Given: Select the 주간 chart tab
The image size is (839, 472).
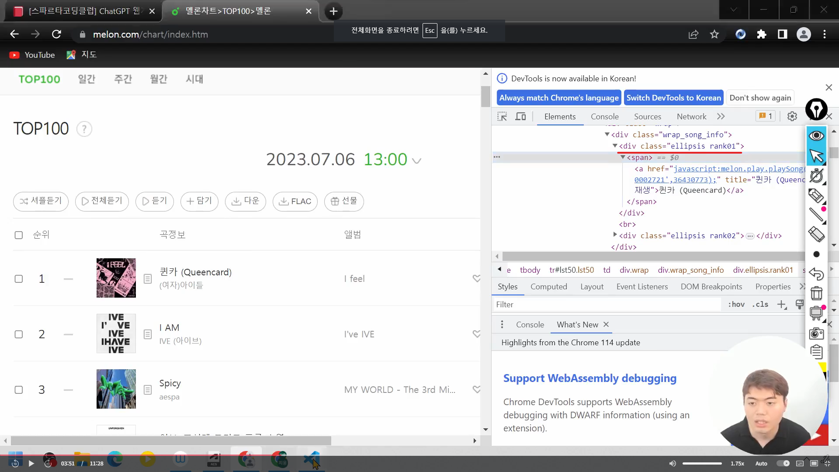Looking at the screenshot, I should 123,79.
